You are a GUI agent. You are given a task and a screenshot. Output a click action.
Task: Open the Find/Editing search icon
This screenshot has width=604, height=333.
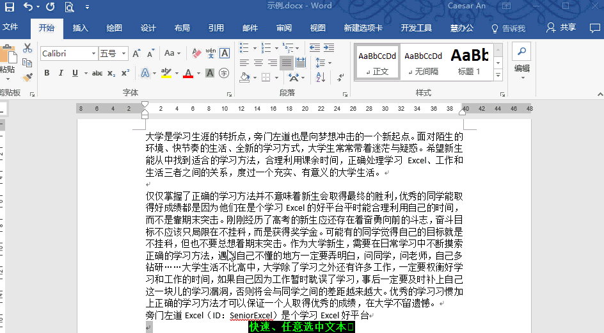(x=521, y=51)
